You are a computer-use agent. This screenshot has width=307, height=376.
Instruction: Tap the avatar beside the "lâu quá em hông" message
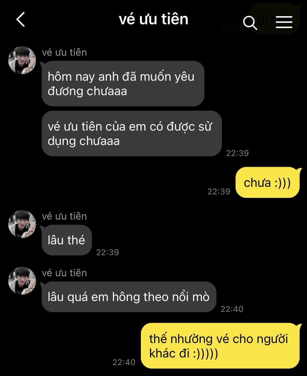point(22,281)
